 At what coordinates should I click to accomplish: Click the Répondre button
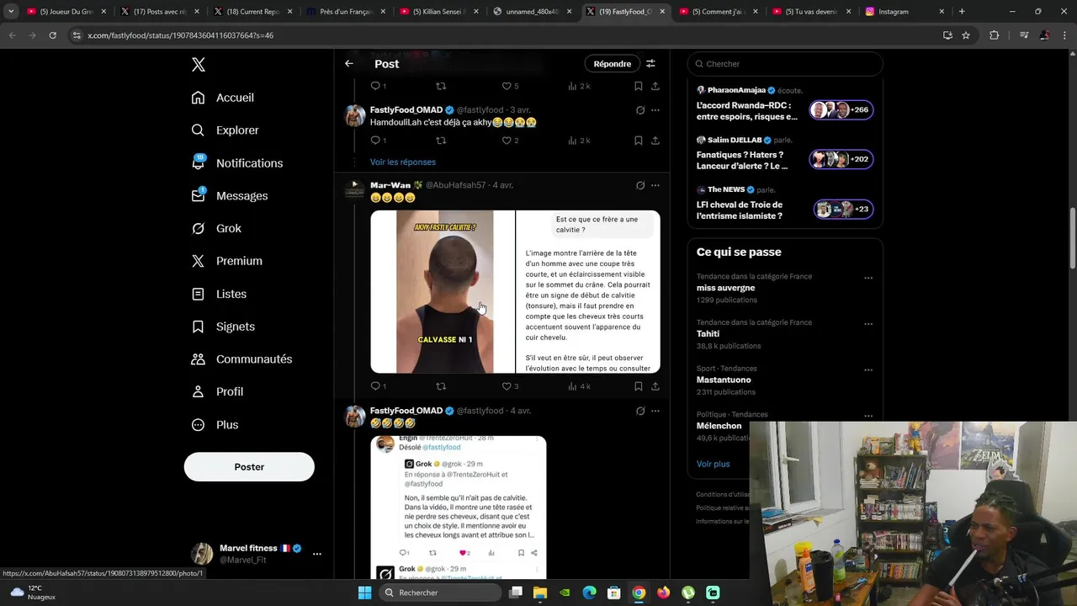pyautogui.click(x=612, y=64)
